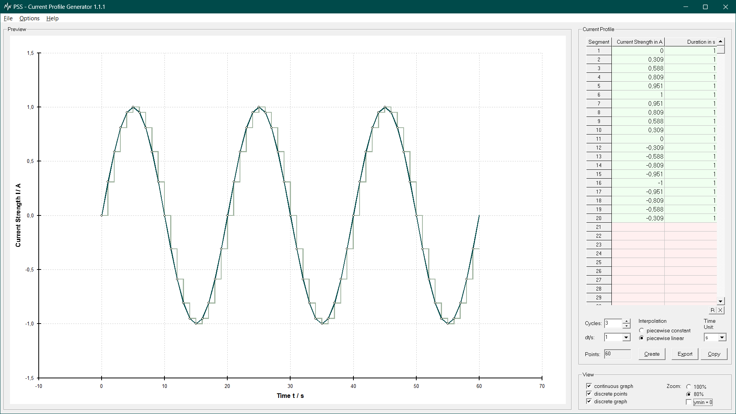Click the small R button below table

(713, 310)
